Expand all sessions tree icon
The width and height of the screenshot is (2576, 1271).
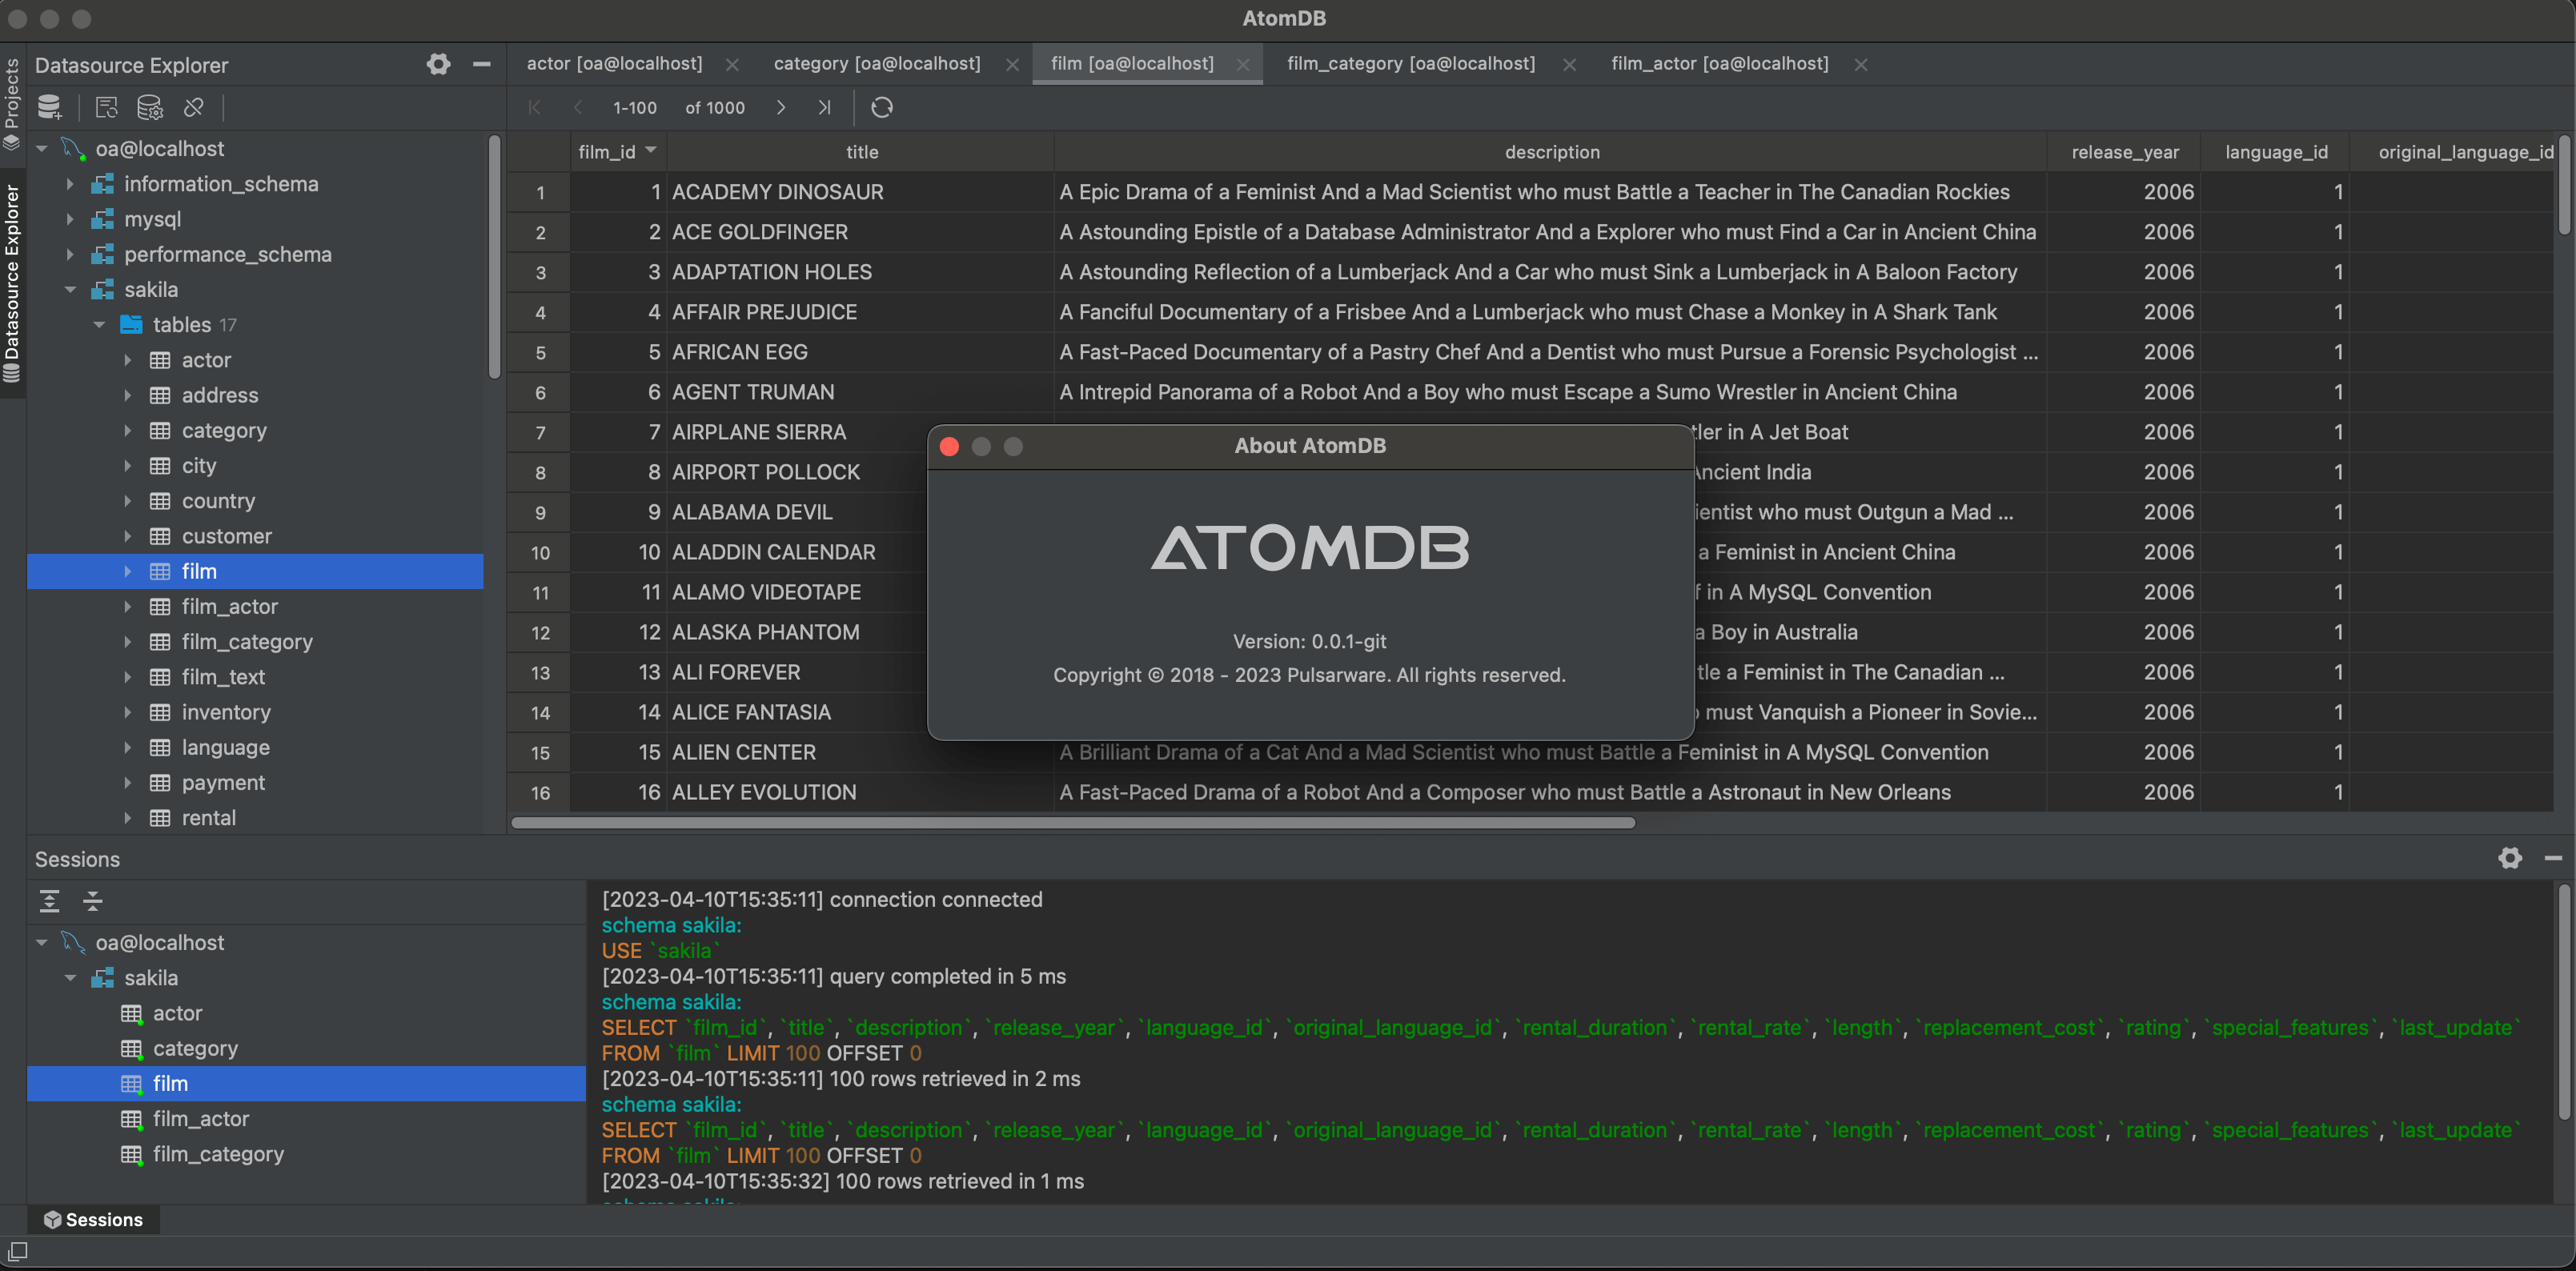click(49, 901)
